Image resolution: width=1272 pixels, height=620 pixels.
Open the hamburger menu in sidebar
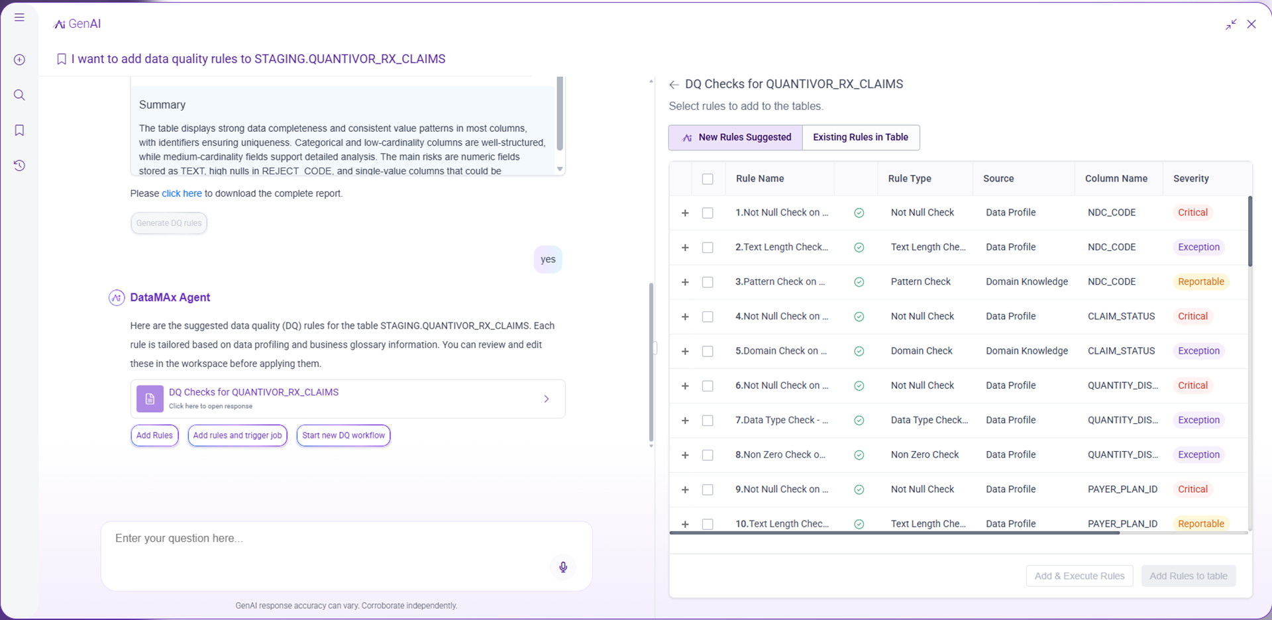19,17
